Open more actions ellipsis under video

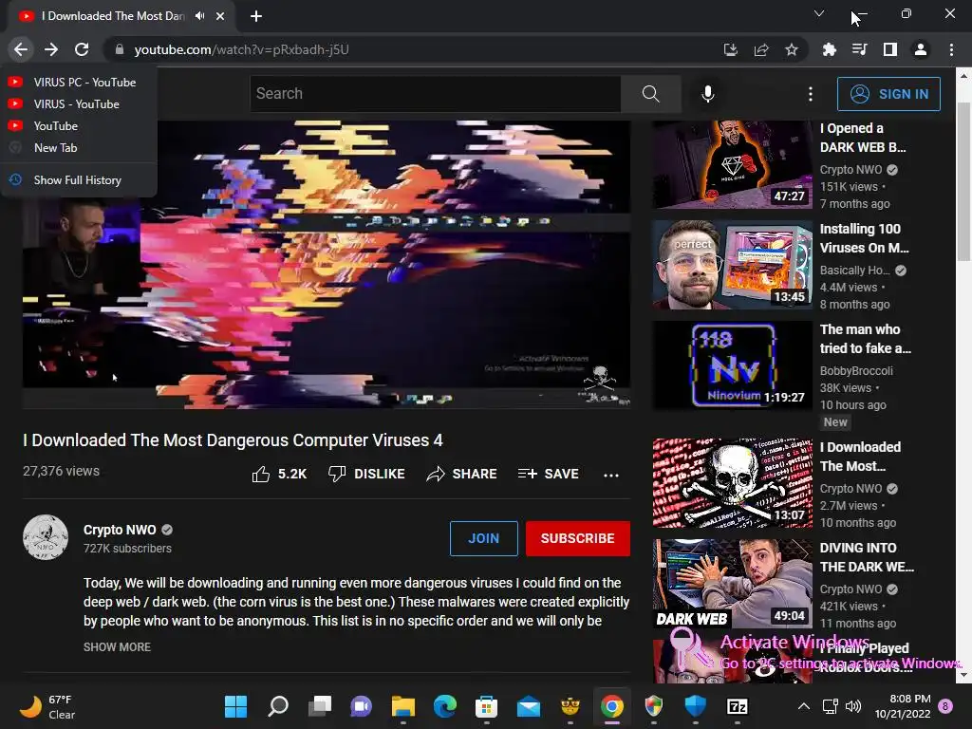[611, 475]
